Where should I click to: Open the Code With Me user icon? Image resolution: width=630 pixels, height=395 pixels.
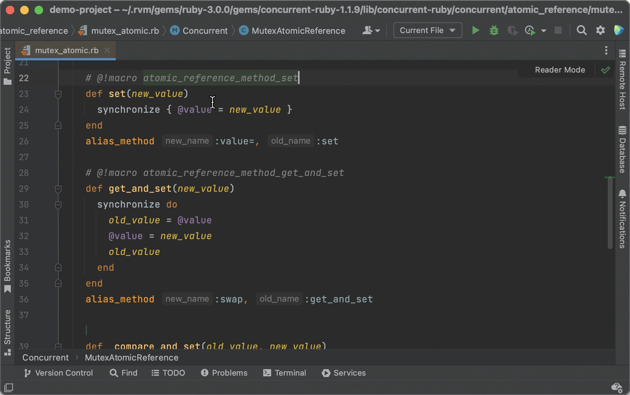point(371,31)
